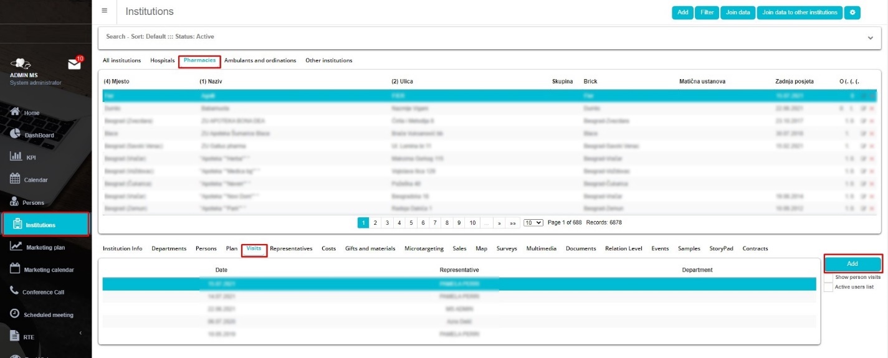Open the mail notifications envelope icon
The width and height of the screenshot is (888, 358).
(74, 64)
